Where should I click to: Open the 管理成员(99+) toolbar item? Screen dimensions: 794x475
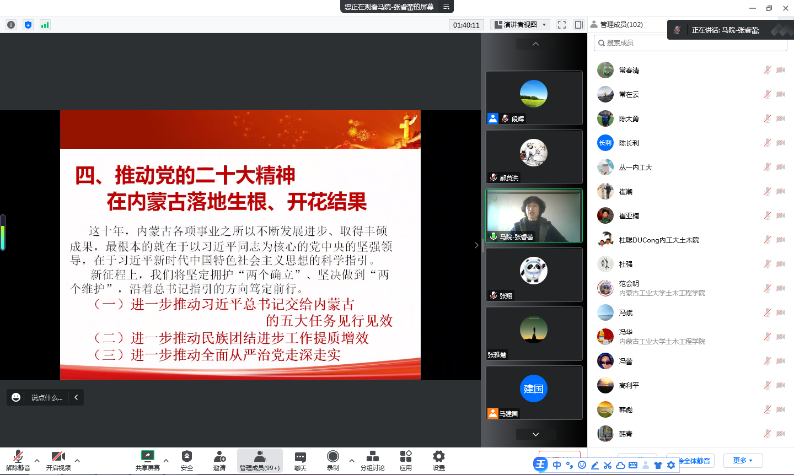point(260,460)
